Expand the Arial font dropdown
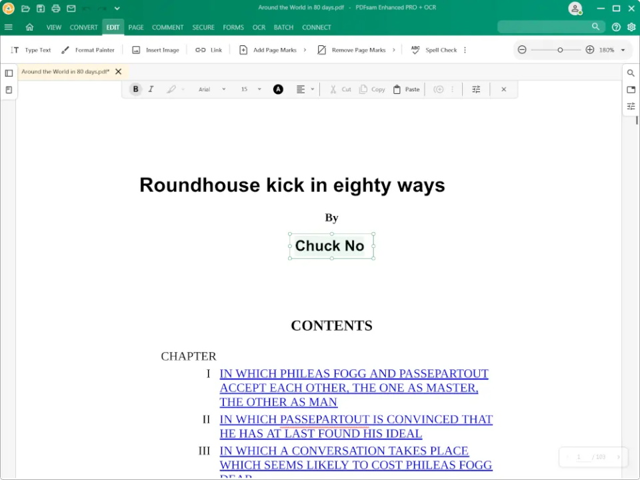The image size is (640, 480). (x=212, y=89)
